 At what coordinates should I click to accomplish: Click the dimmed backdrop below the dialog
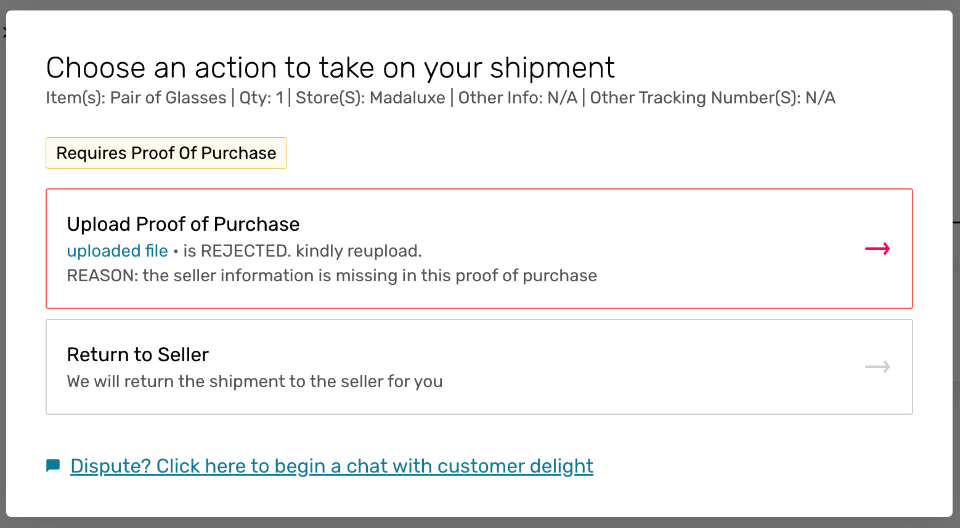click(480, 522)
